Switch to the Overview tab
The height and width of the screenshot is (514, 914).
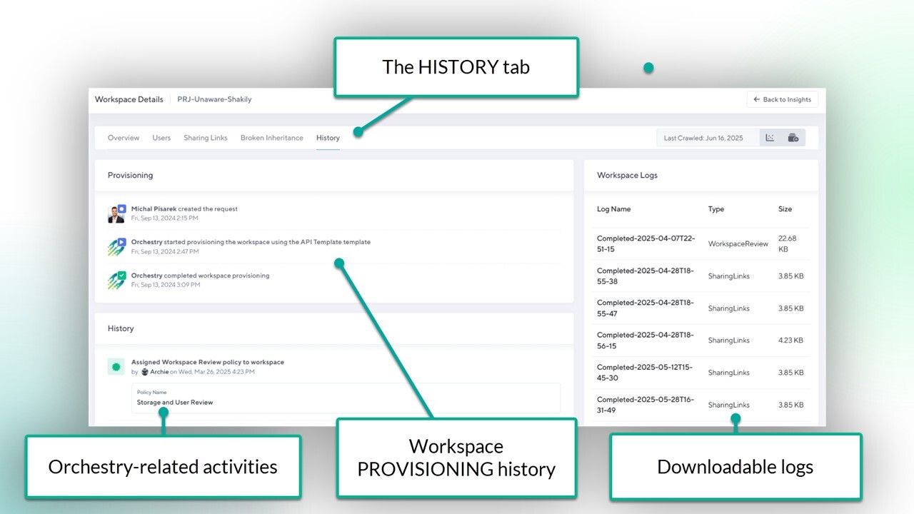pyautogui.click(x=124, y=138)
